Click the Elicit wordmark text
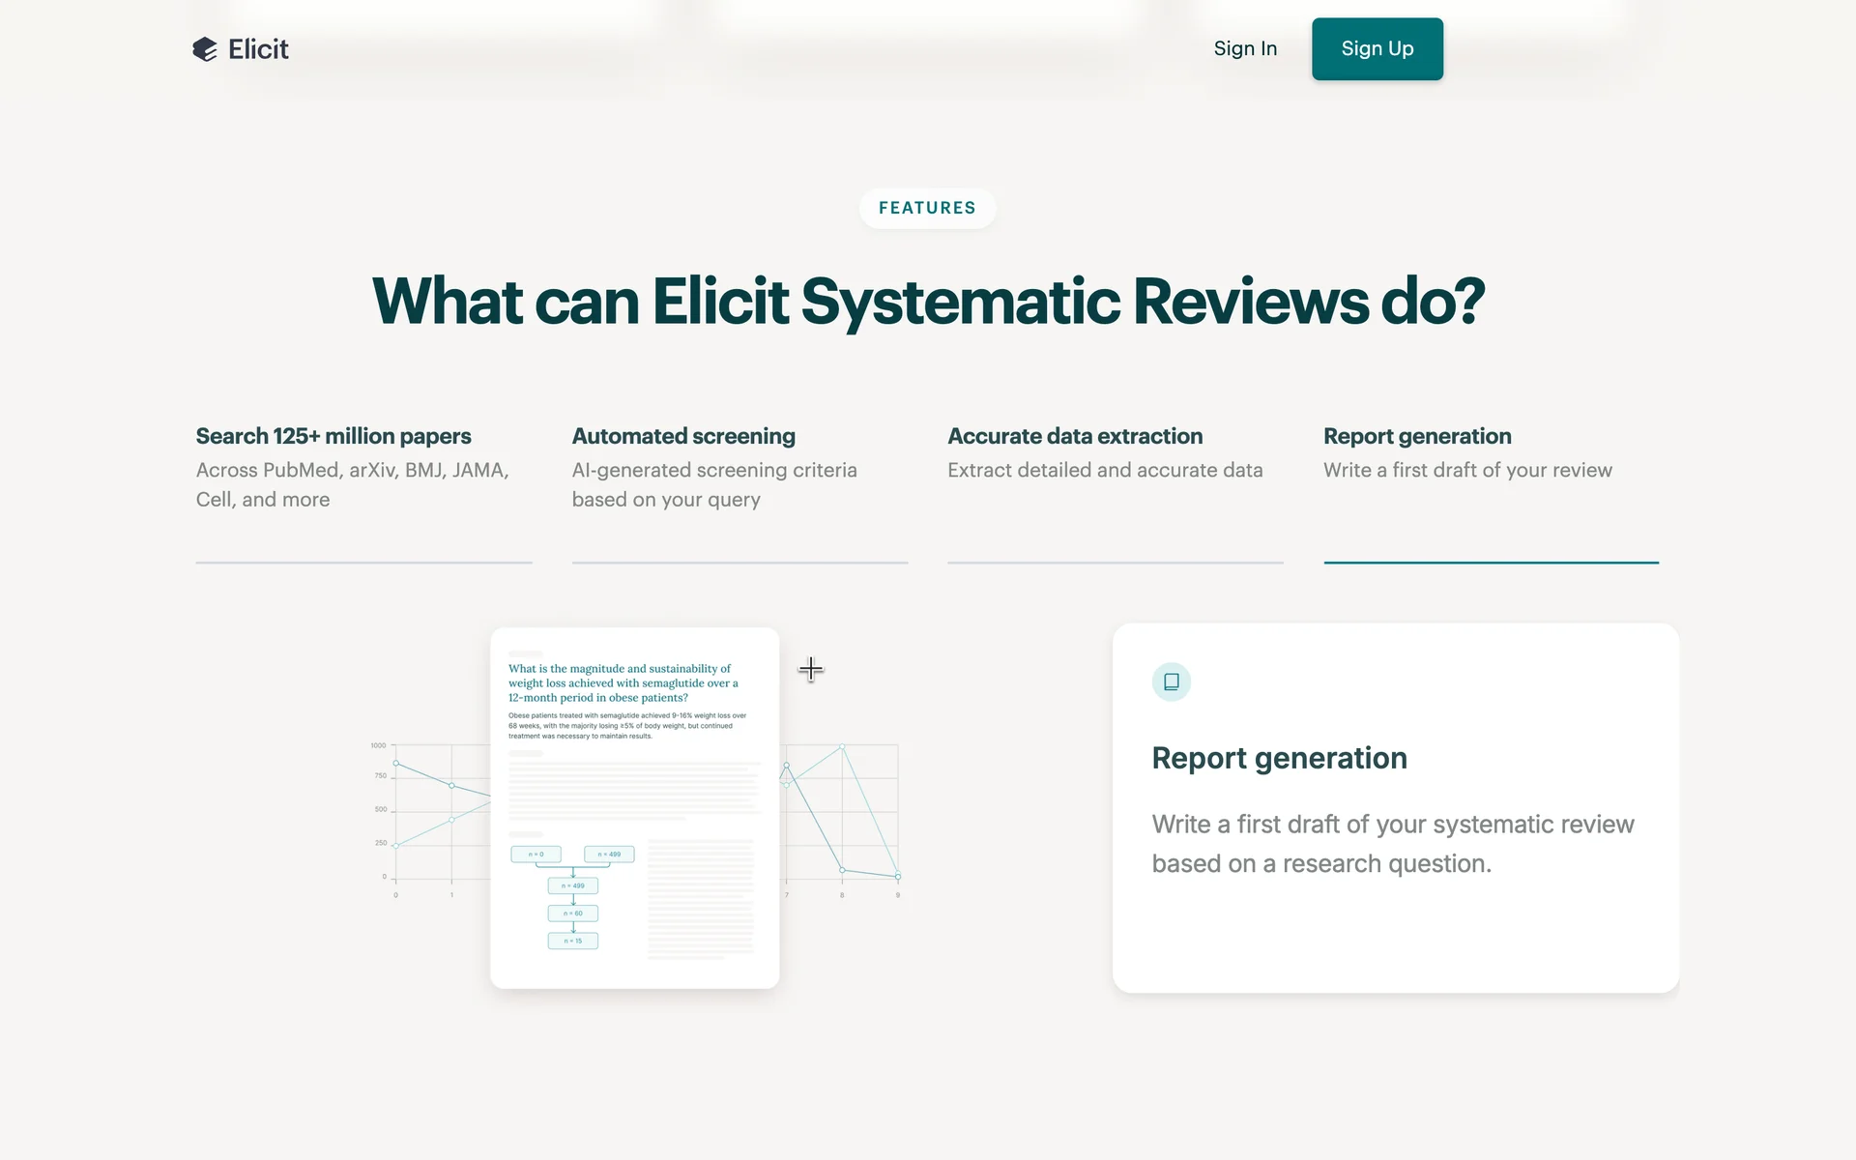Viewport: 1856px width, 1160px height. click(x=258, y=49)
